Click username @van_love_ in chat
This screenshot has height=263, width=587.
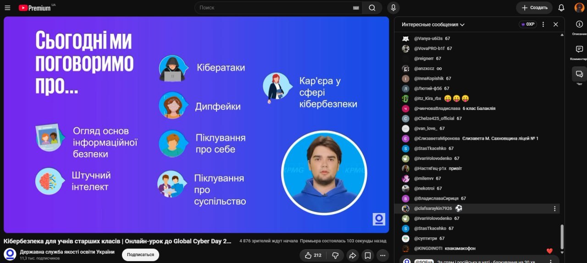[x=426, y=129]
